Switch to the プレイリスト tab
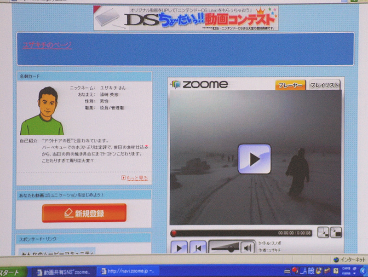 pyautogui.click(x=324, y=85)
